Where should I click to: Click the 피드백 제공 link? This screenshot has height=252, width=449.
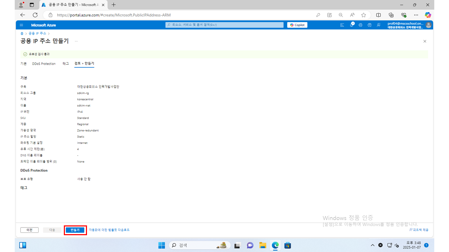pyautogui.click(x=419, y=230)
